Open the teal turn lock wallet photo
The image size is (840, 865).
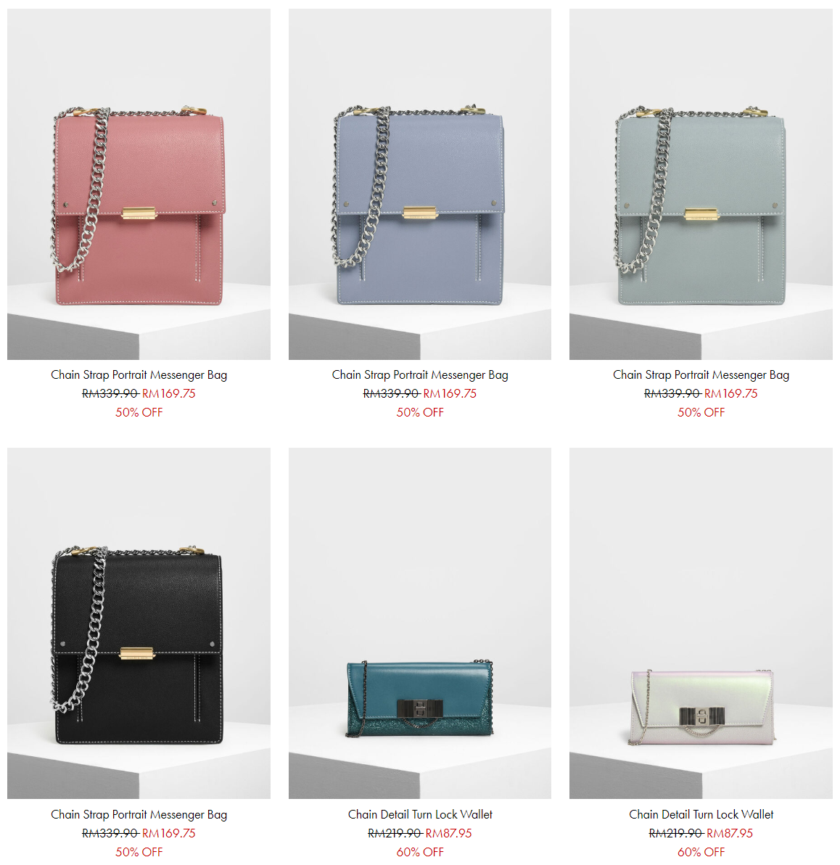(x=420, y=623)
